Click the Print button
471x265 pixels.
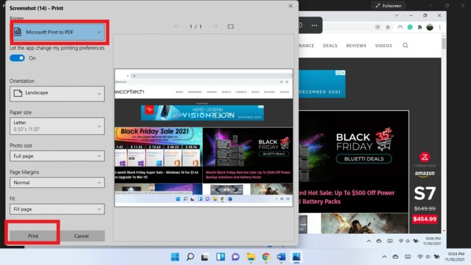tap(33, 236)
